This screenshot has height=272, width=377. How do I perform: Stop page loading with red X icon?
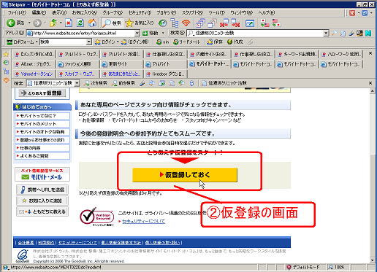coord(69,23)
